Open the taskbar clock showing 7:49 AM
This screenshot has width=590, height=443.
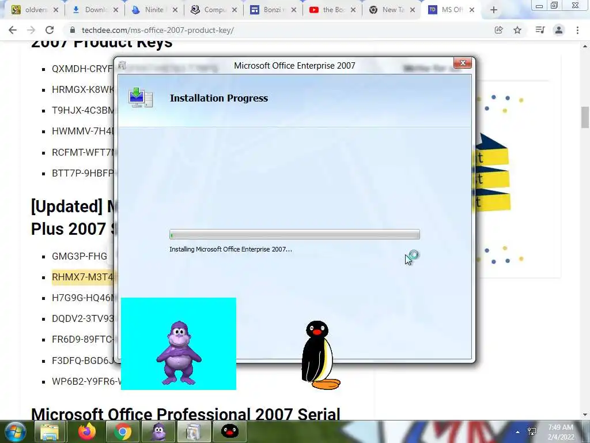click(561, 432)
